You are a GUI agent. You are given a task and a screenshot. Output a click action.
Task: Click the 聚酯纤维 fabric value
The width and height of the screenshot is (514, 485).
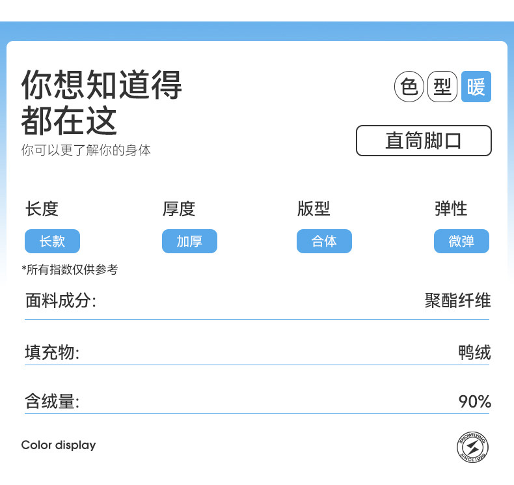(457, 301)
